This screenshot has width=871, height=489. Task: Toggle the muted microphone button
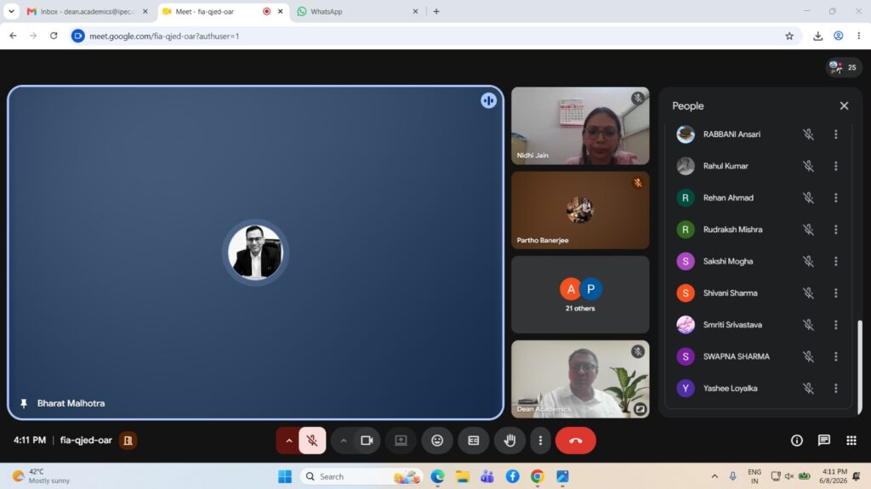(312, 441)
